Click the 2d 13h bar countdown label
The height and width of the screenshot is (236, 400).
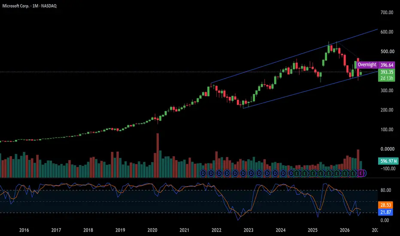point(387,79)
